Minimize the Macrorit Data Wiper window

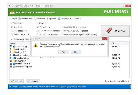[x=123, y=6]
